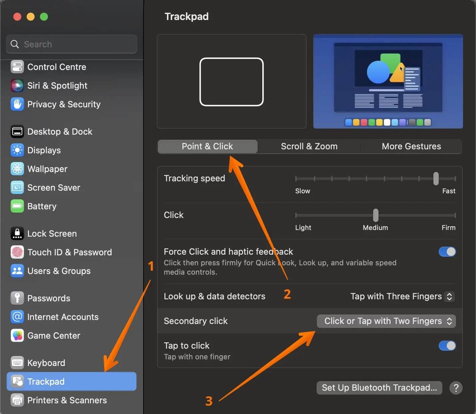The width and height of the screenshot is (476, 414).
Task: Open Game Center settings
Action: pos(54,336)
